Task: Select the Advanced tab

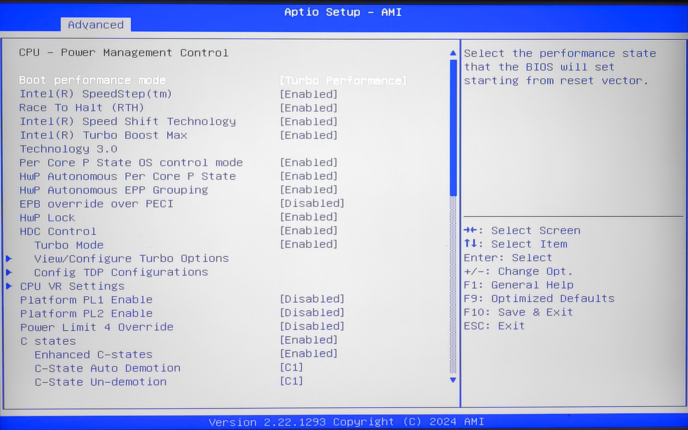Action: click(96, 25)
